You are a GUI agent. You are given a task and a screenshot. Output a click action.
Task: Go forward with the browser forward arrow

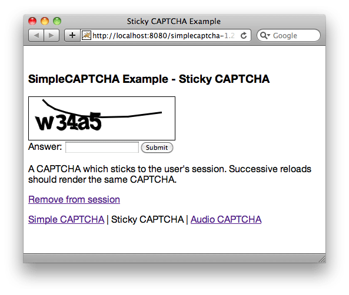pos(52,35)
